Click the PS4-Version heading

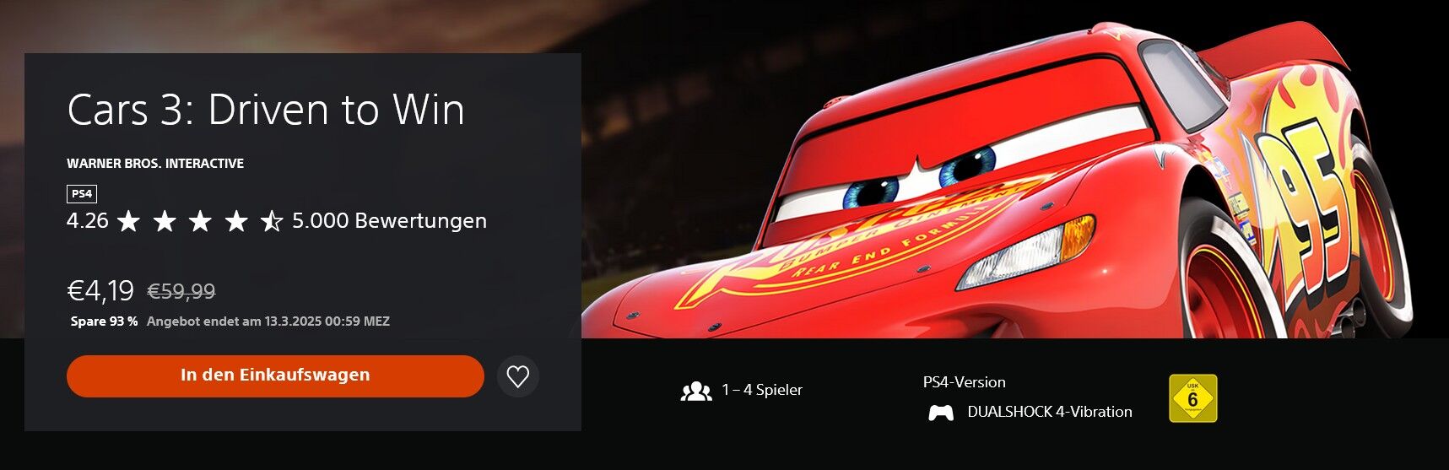[x=965, y=382]
